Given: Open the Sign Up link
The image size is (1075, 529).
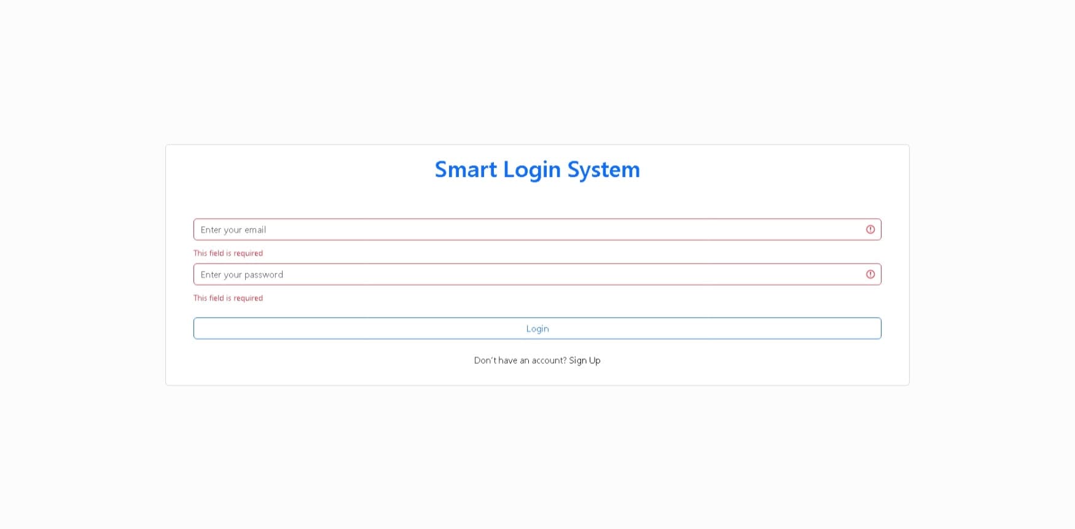Looking at the screenshot, I should coord(585,360).
